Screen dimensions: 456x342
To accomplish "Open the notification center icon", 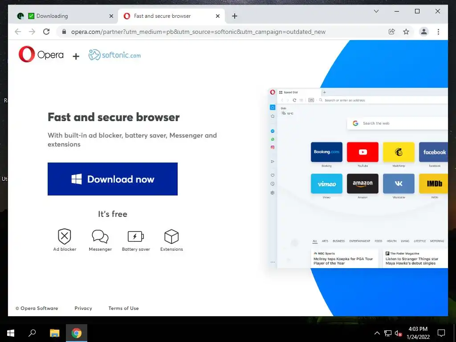I will [441, 333].
